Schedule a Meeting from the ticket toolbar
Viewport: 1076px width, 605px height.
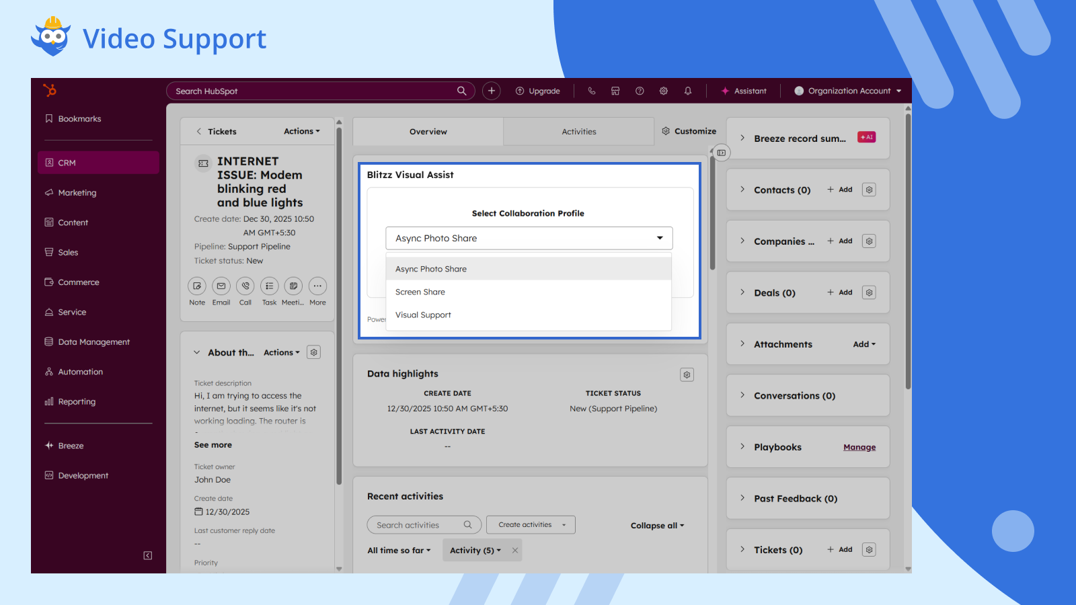click(293, 286)
